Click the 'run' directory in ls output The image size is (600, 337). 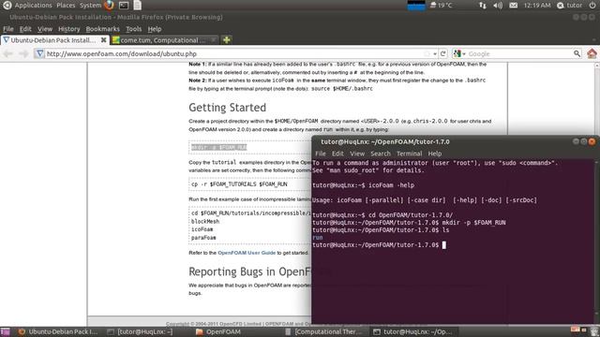point(318,238)
